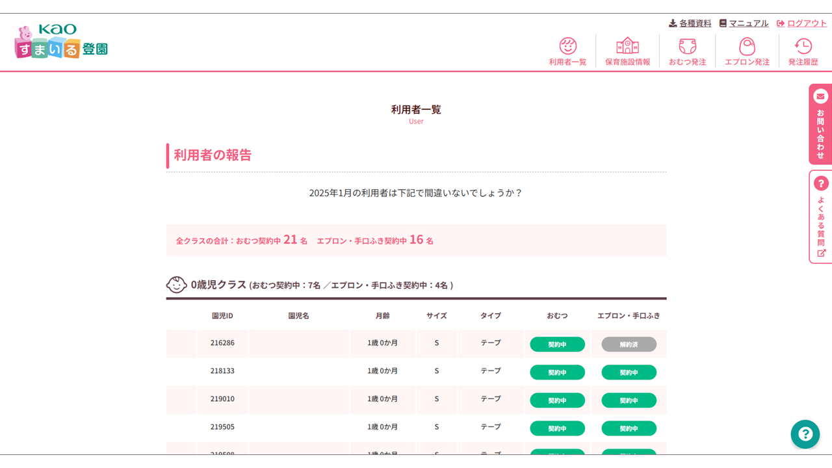The height and width of the screenshot is (468, 832).
Task: Click the Kao すまいる登園 logo
Action: pos(61,42)
